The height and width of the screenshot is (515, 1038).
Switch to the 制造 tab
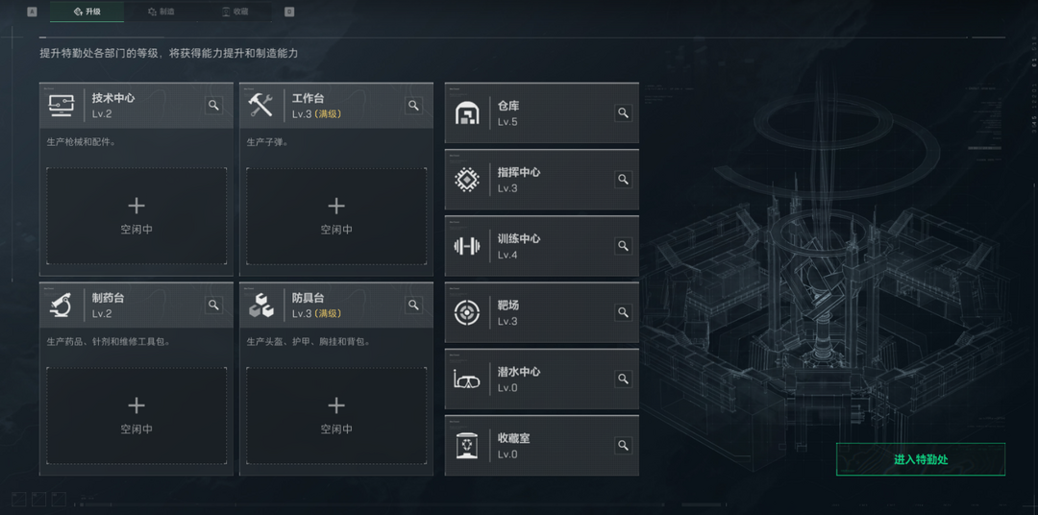pyautogui.click(x=161, y=12)
